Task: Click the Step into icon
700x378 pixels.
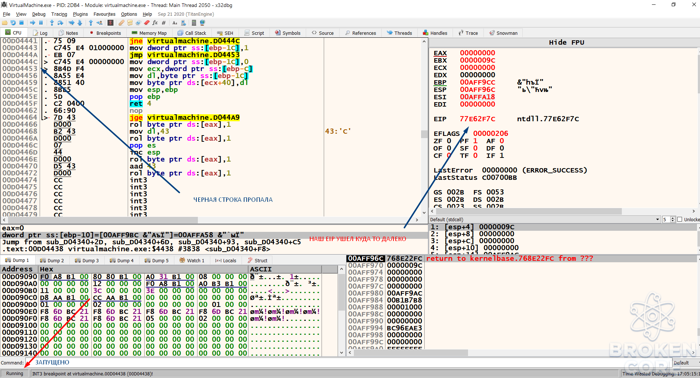Action: pos(52,23)
